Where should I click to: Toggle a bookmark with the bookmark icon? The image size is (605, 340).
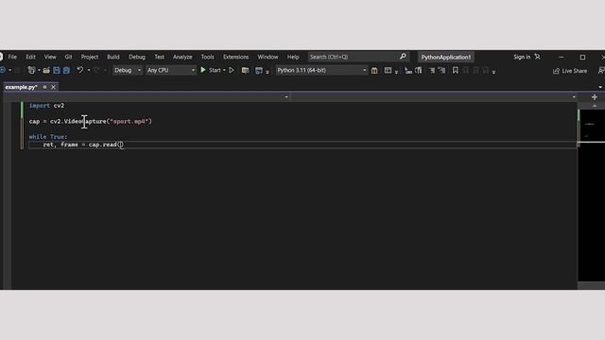[x=456, y=70]
